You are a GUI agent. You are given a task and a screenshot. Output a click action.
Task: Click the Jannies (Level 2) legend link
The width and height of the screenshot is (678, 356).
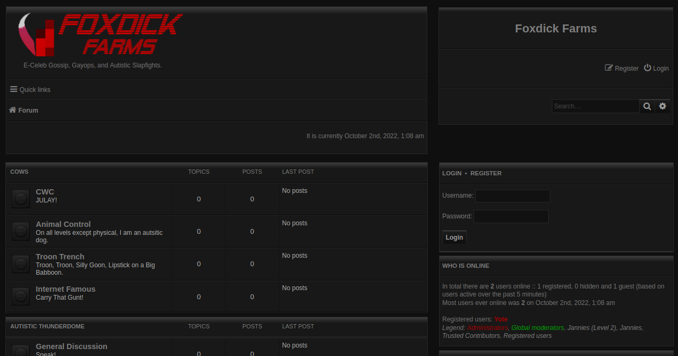592,328
